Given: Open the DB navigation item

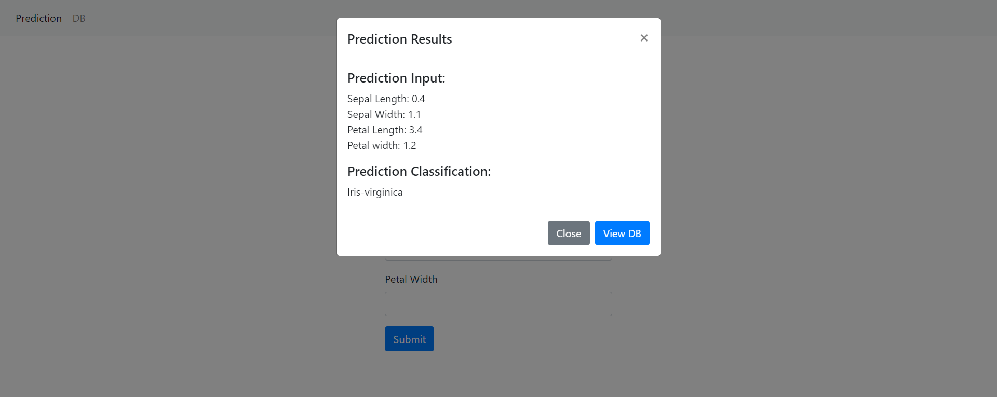Looking at the screenshot, I should click(x=79, y=18).
